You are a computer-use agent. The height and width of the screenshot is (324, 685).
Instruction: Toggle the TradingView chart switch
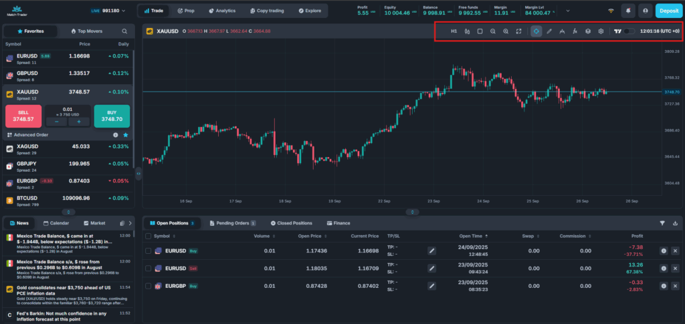[x=629, y=31]
